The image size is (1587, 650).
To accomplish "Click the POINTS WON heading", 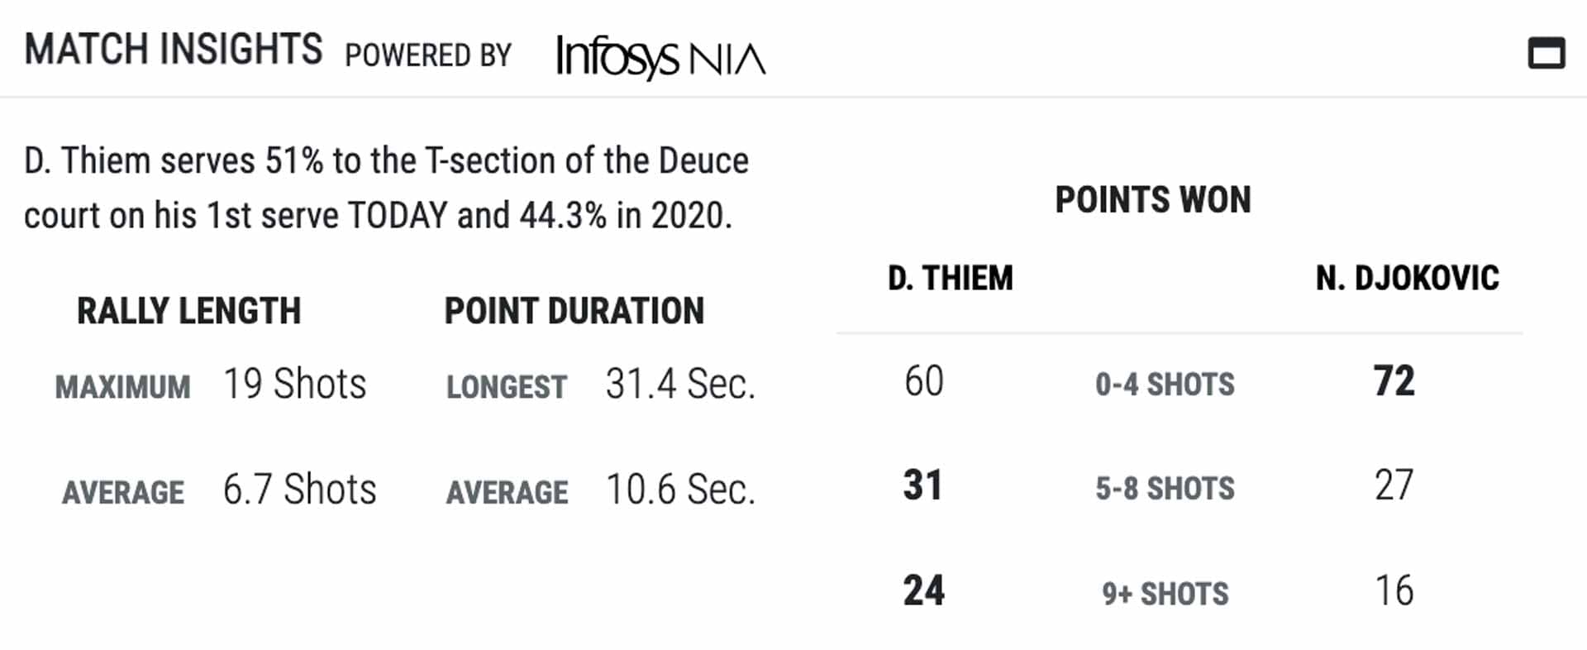I will tap(1153, 199).
